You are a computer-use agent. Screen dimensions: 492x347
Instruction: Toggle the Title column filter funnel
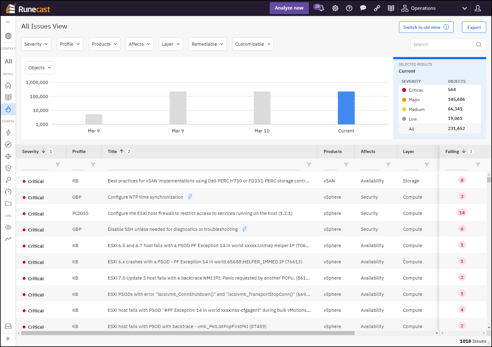click(x=309, y=165)
